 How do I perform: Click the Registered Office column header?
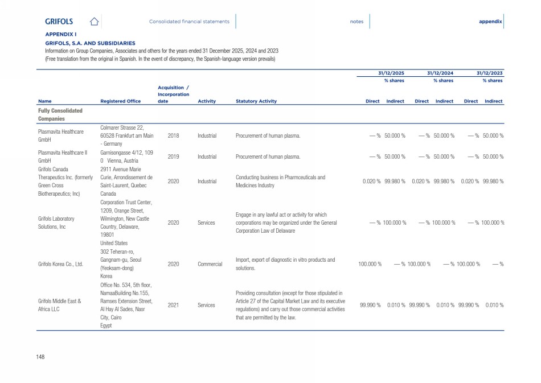point(120,101)
